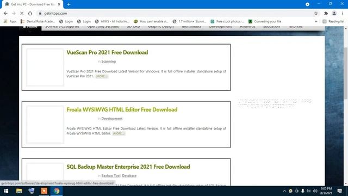This screenshot has width=348, height=196.
Task: Open SQL Backup Master Enterprise 2021 title
Action: (128, 167)
